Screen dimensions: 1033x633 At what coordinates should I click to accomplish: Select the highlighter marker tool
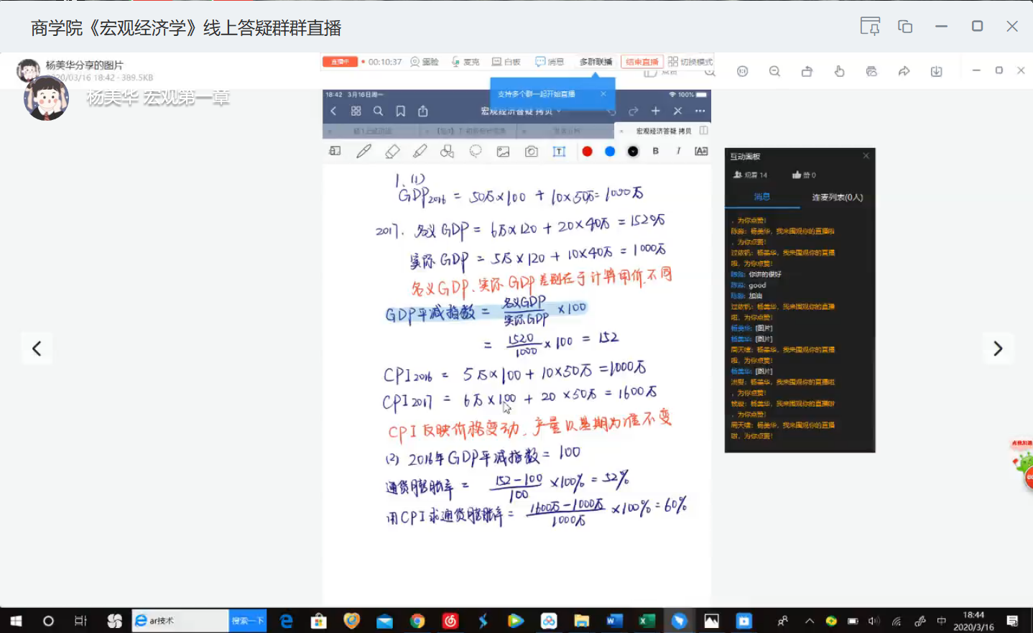pyautogui.click(x=420, y=151)
